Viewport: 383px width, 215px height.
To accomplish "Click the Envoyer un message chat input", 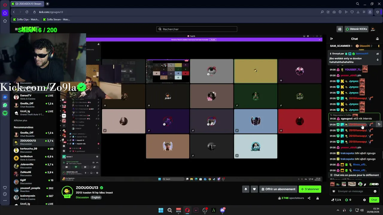I will pyautogui.click(x=355, y=191).
